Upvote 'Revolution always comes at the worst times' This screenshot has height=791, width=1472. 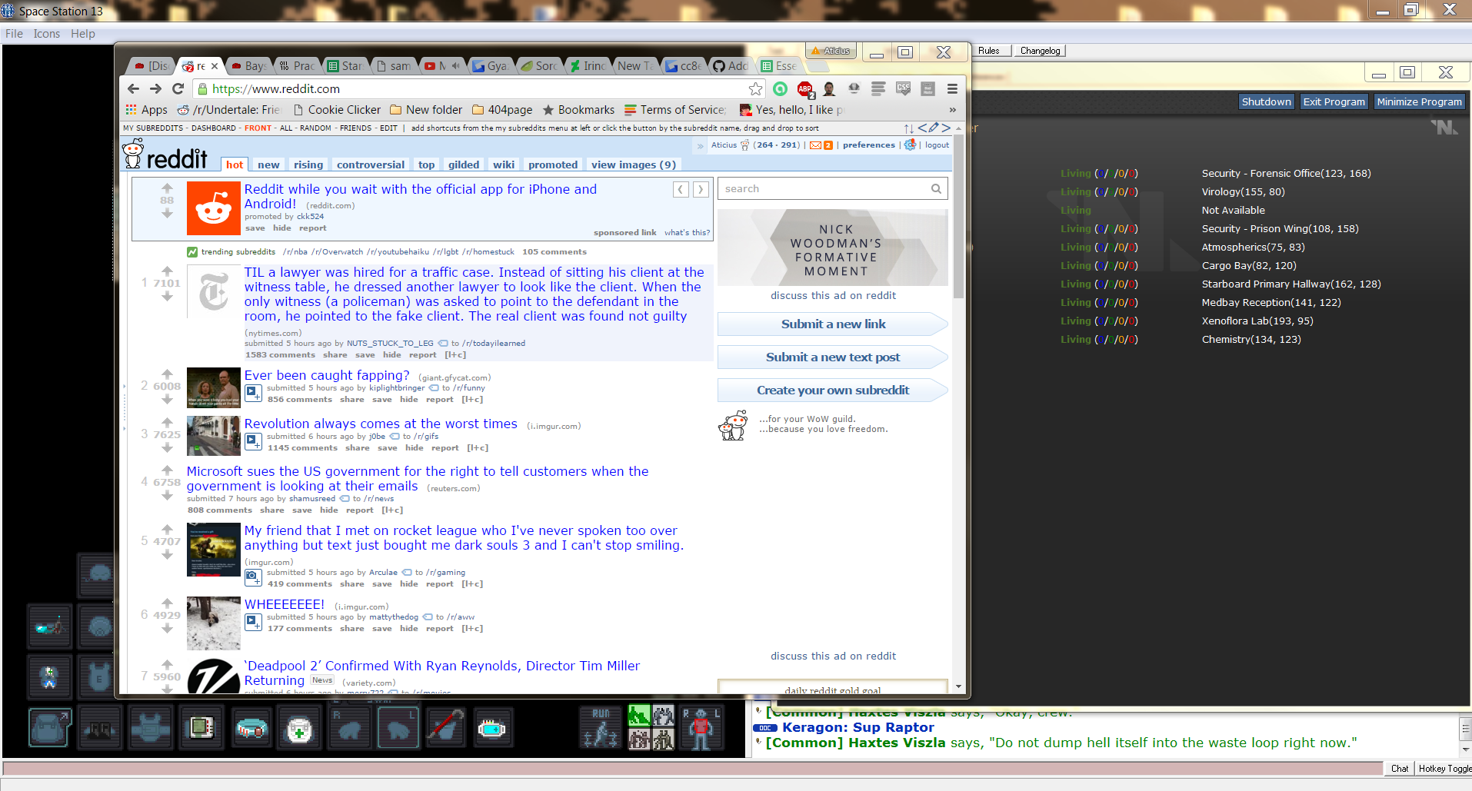point(167,422)
